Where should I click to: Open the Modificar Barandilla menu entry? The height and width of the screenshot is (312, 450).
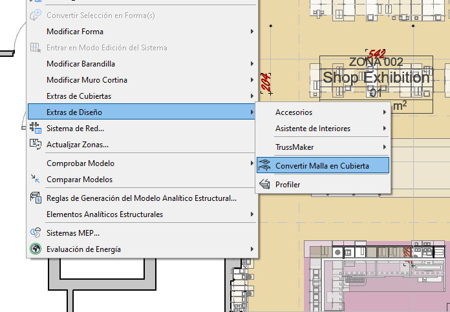(81, 64)
